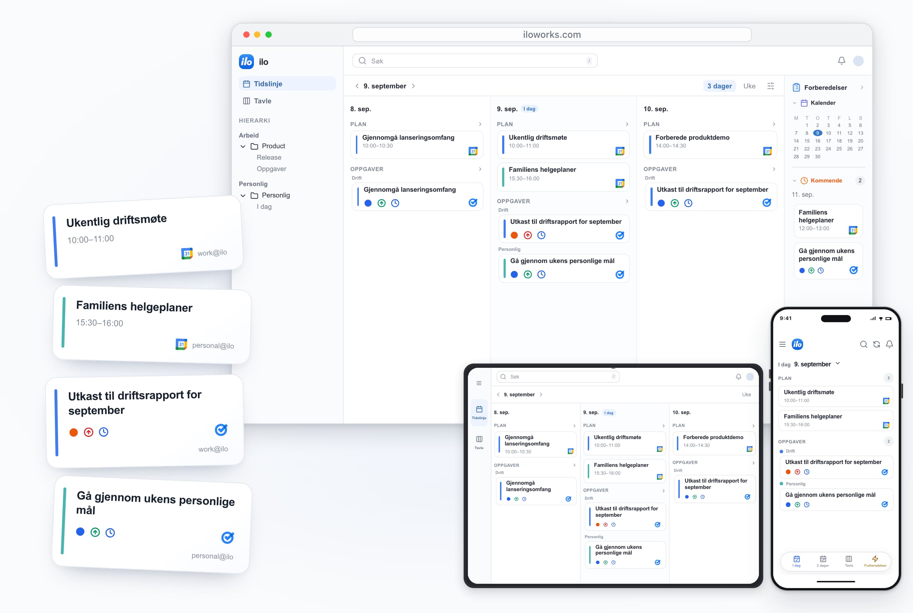Click Google Calendar icon on Ukentlig driftsmøte desktop card
913x613 pixels.
pyautogui.click(x=619, y=151)
